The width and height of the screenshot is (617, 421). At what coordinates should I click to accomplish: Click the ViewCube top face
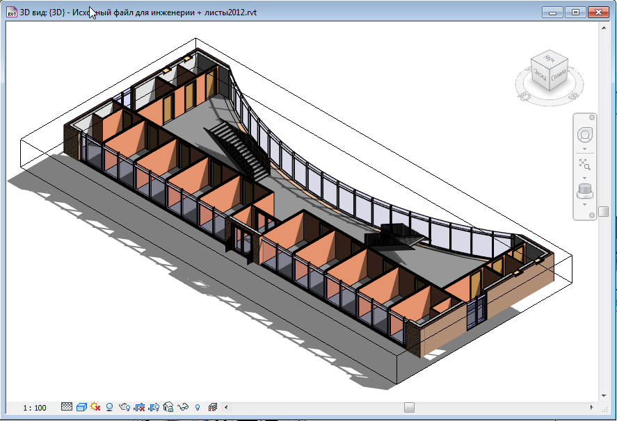(550, 58)
